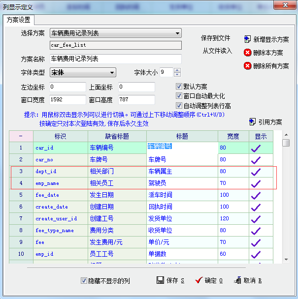Click the 窗口宽度 input field
This screenshot has height=299, width=298.
[67, 100]
